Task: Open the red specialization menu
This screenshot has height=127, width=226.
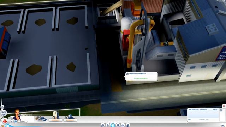Action: pyautogui.click(x=5, y=121)
